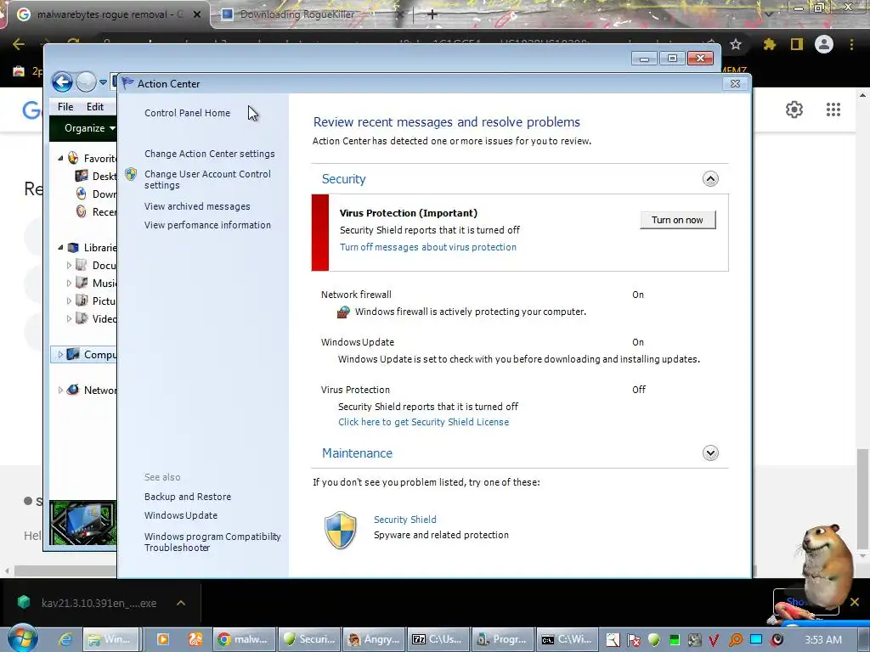Expand the Documents library node
This screenshot has width=870, height=652.
point(69,266)
